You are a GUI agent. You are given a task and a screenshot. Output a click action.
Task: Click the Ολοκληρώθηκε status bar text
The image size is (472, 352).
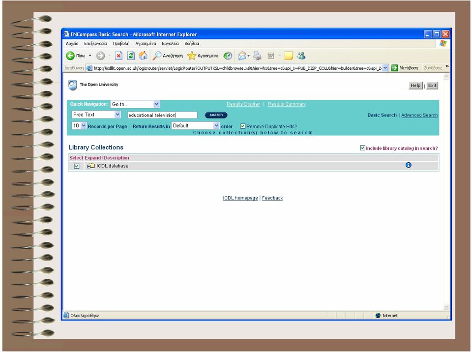click(x=85, y=316)
